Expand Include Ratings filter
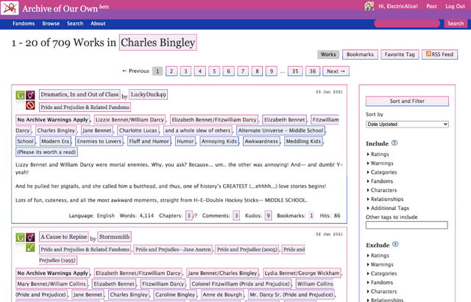The image size is (471, 302). (378, 154)
